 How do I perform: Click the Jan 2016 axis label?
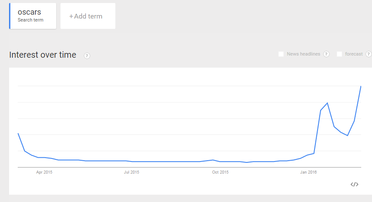click(x=308, y=172)
